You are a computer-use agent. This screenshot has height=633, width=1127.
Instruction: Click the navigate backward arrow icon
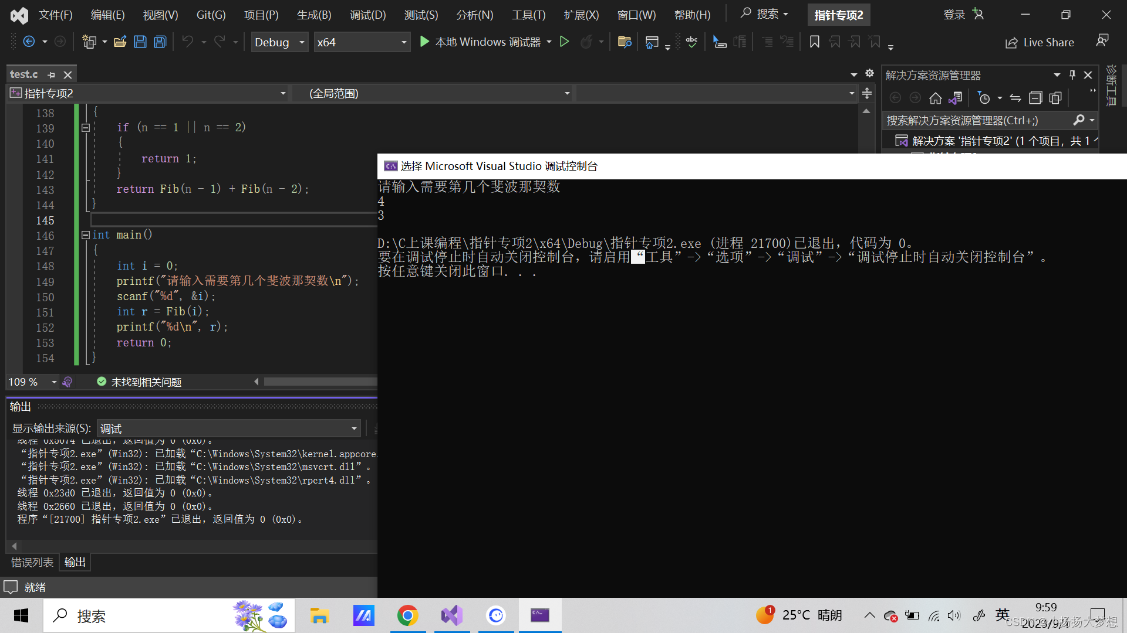[28, 42]
